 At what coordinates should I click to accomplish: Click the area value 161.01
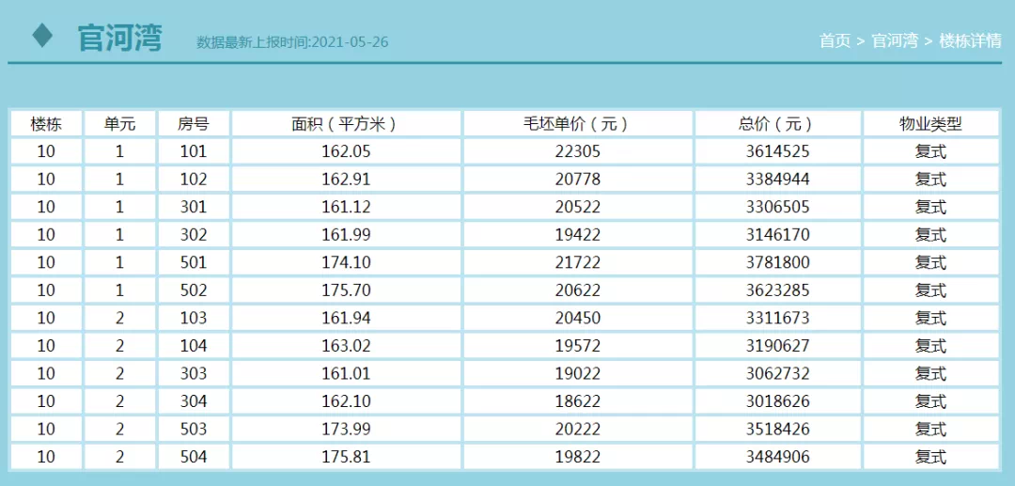346,373
